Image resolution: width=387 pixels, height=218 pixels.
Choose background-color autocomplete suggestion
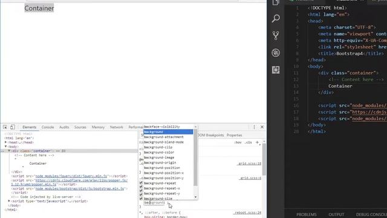168,152
